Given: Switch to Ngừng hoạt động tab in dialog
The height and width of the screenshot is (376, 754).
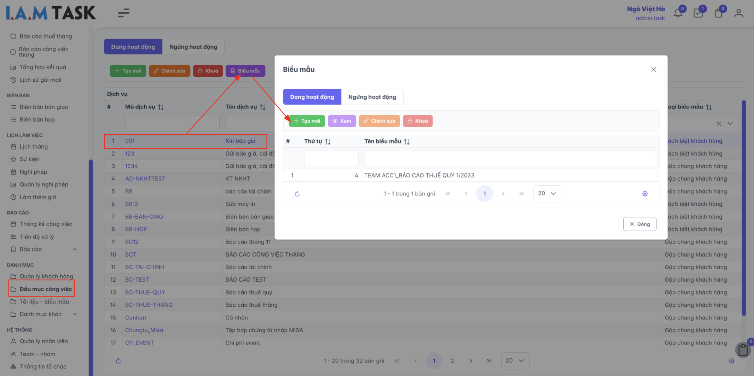Looking at the screenshot, I should (x=372, y=97).
